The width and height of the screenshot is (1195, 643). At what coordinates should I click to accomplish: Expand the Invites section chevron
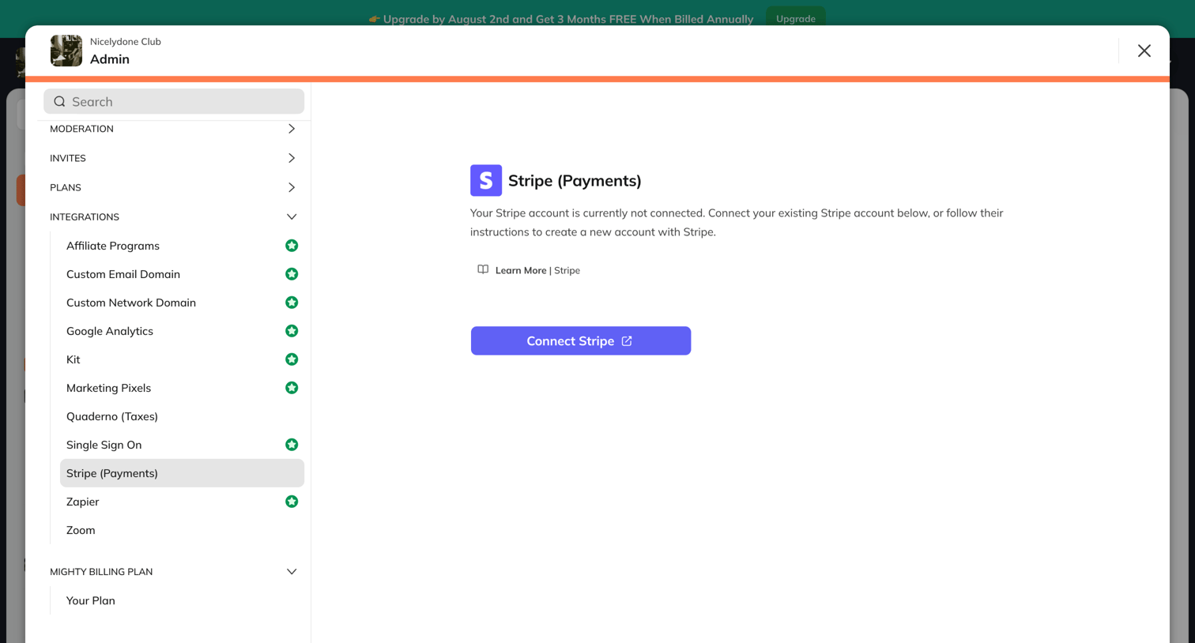pos(292,158)
